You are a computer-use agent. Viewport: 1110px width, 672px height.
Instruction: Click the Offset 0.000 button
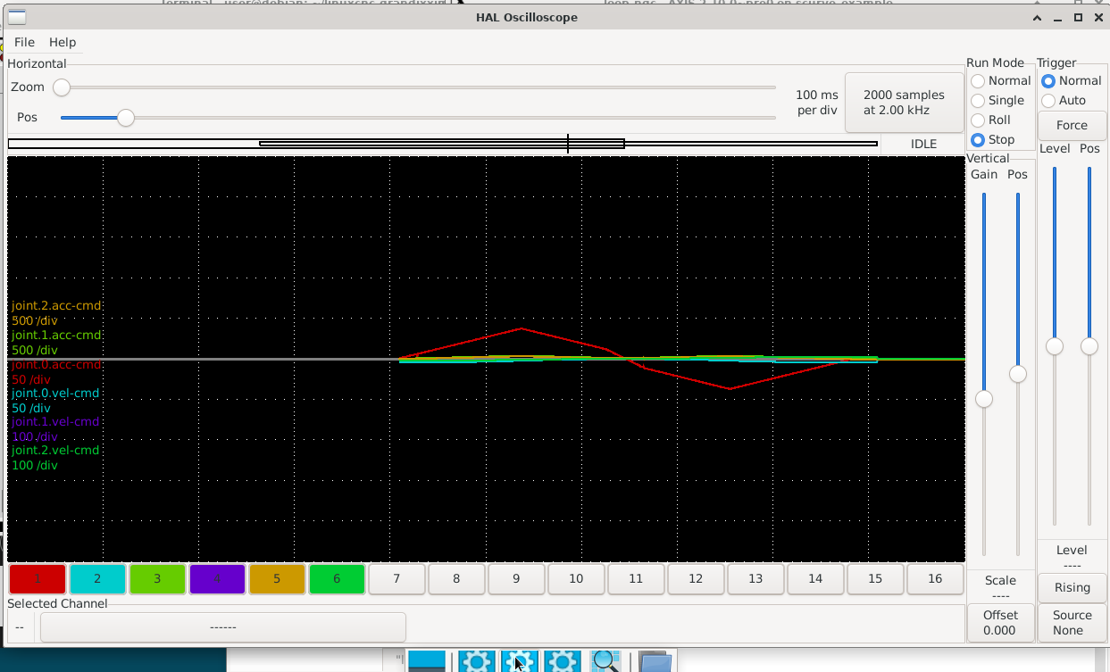click(1000, 622)
